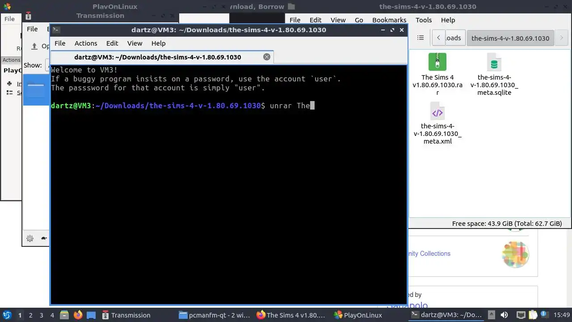This screenshot has height=322, width=572.
Task: Open the PlayOnLinux File menu
Action: coord(10,19)
